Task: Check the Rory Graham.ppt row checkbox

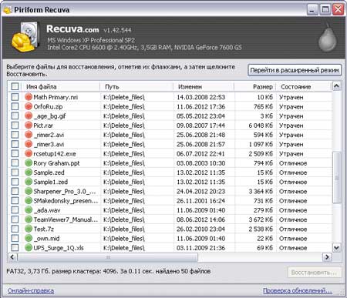Action: pos(15,163)
